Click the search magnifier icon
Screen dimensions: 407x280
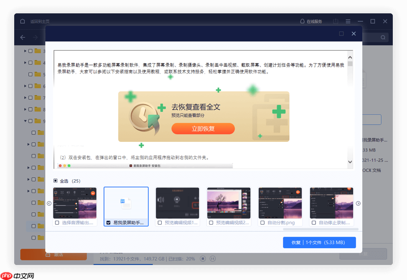click(383, 38)
